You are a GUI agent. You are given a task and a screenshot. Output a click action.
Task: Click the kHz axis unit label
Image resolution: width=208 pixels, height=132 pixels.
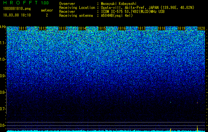[3, 27]
